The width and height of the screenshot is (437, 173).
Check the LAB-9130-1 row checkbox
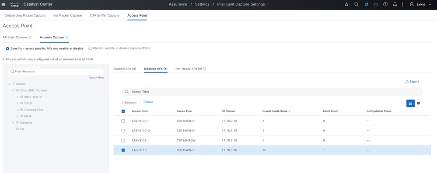[123, 121]
